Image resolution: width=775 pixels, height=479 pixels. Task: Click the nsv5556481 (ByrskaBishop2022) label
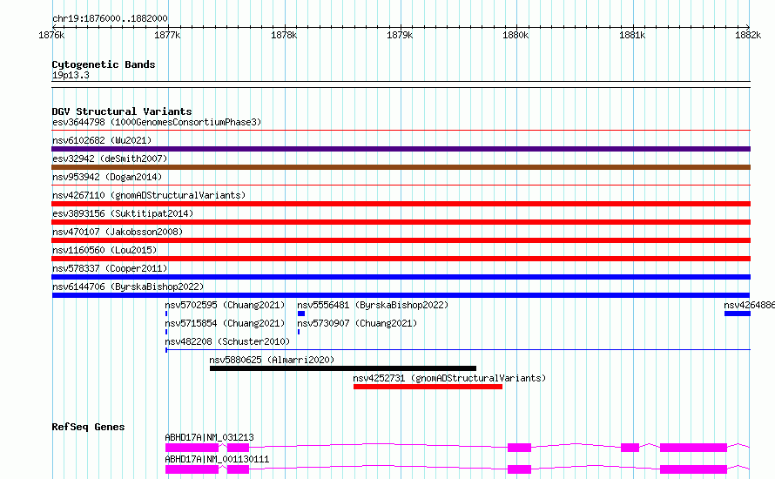(373, 305)
